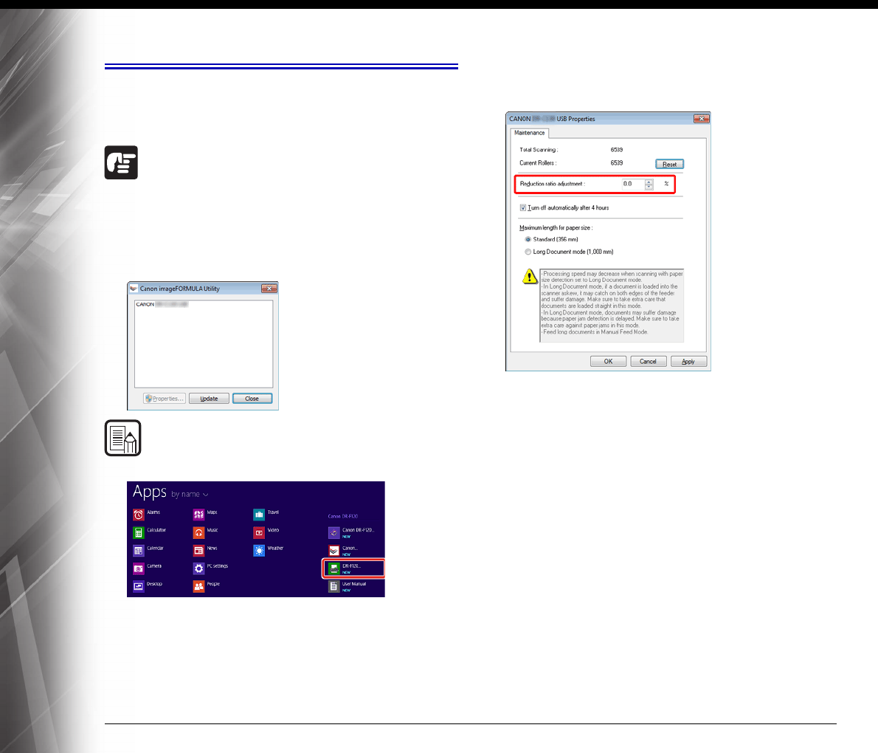This screenshot has height=753, width=878.
Task: Click Update in the imageFORMULA Utility
Action: (x=209, y=399)
